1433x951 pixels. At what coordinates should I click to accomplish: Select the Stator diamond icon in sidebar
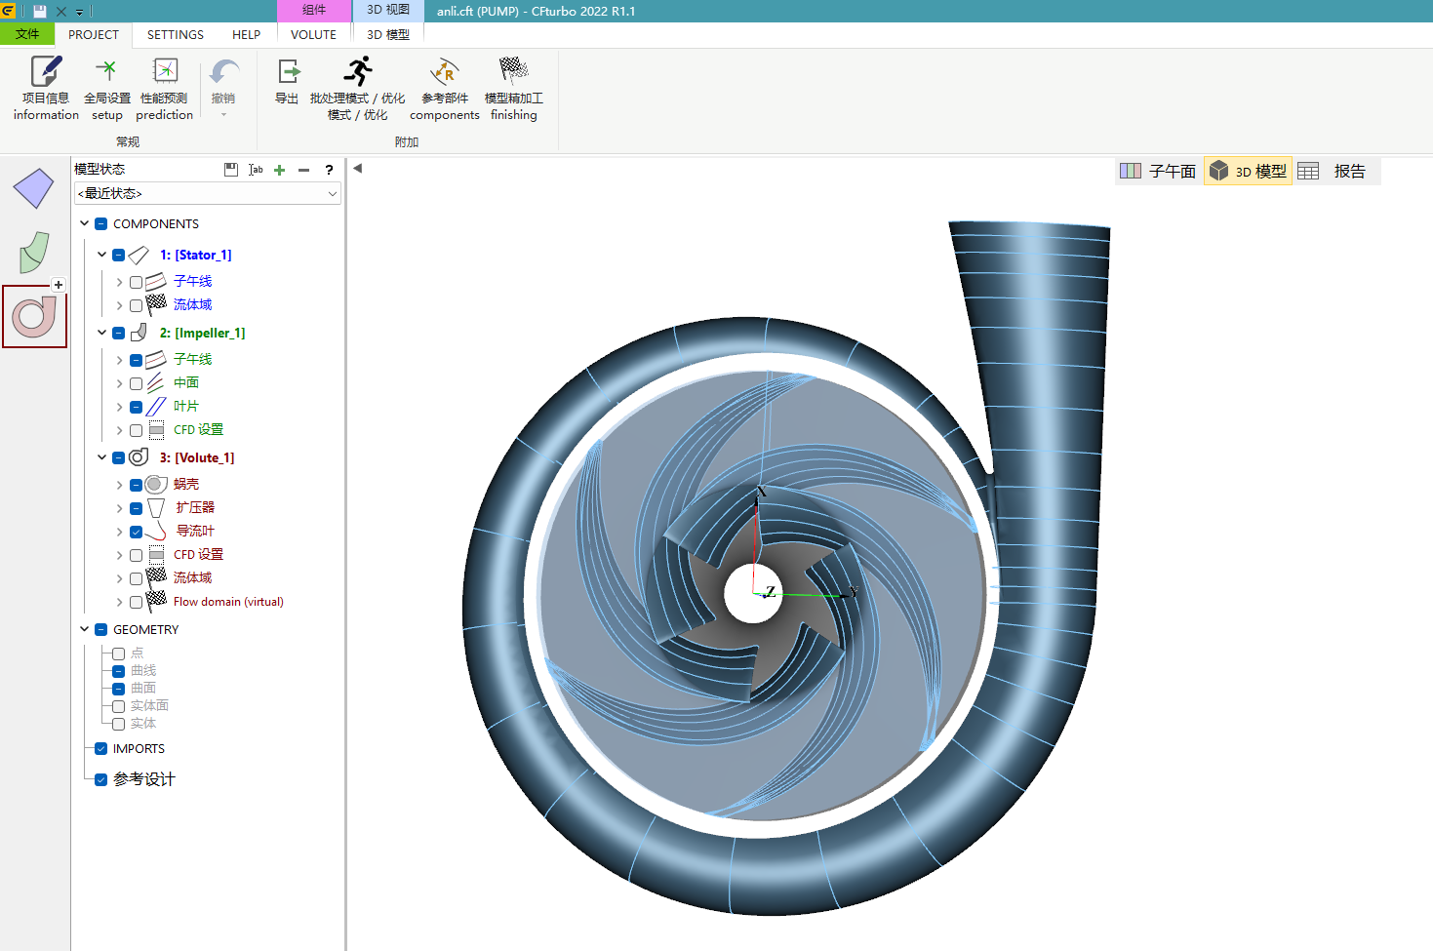click(33, 188)
